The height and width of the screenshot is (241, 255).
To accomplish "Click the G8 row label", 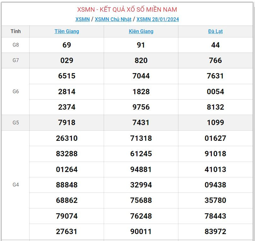I will [x=15, y=45].
